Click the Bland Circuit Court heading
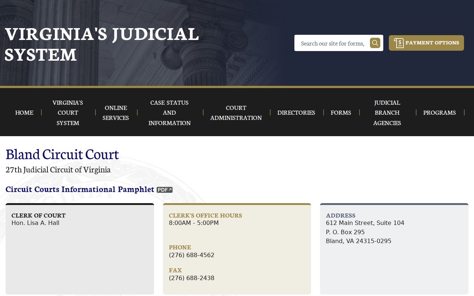This screenshot has width=474, height=296. (x=62, y=154)
